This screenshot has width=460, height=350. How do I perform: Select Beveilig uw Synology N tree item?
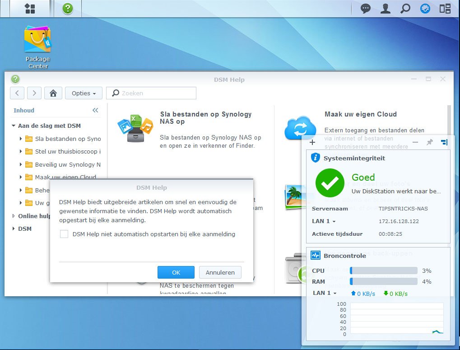click(68, 164)
